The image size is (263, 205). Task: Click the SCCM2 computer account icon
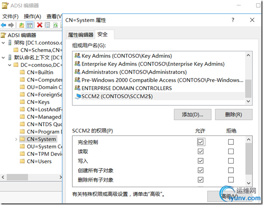coord(78,96)
